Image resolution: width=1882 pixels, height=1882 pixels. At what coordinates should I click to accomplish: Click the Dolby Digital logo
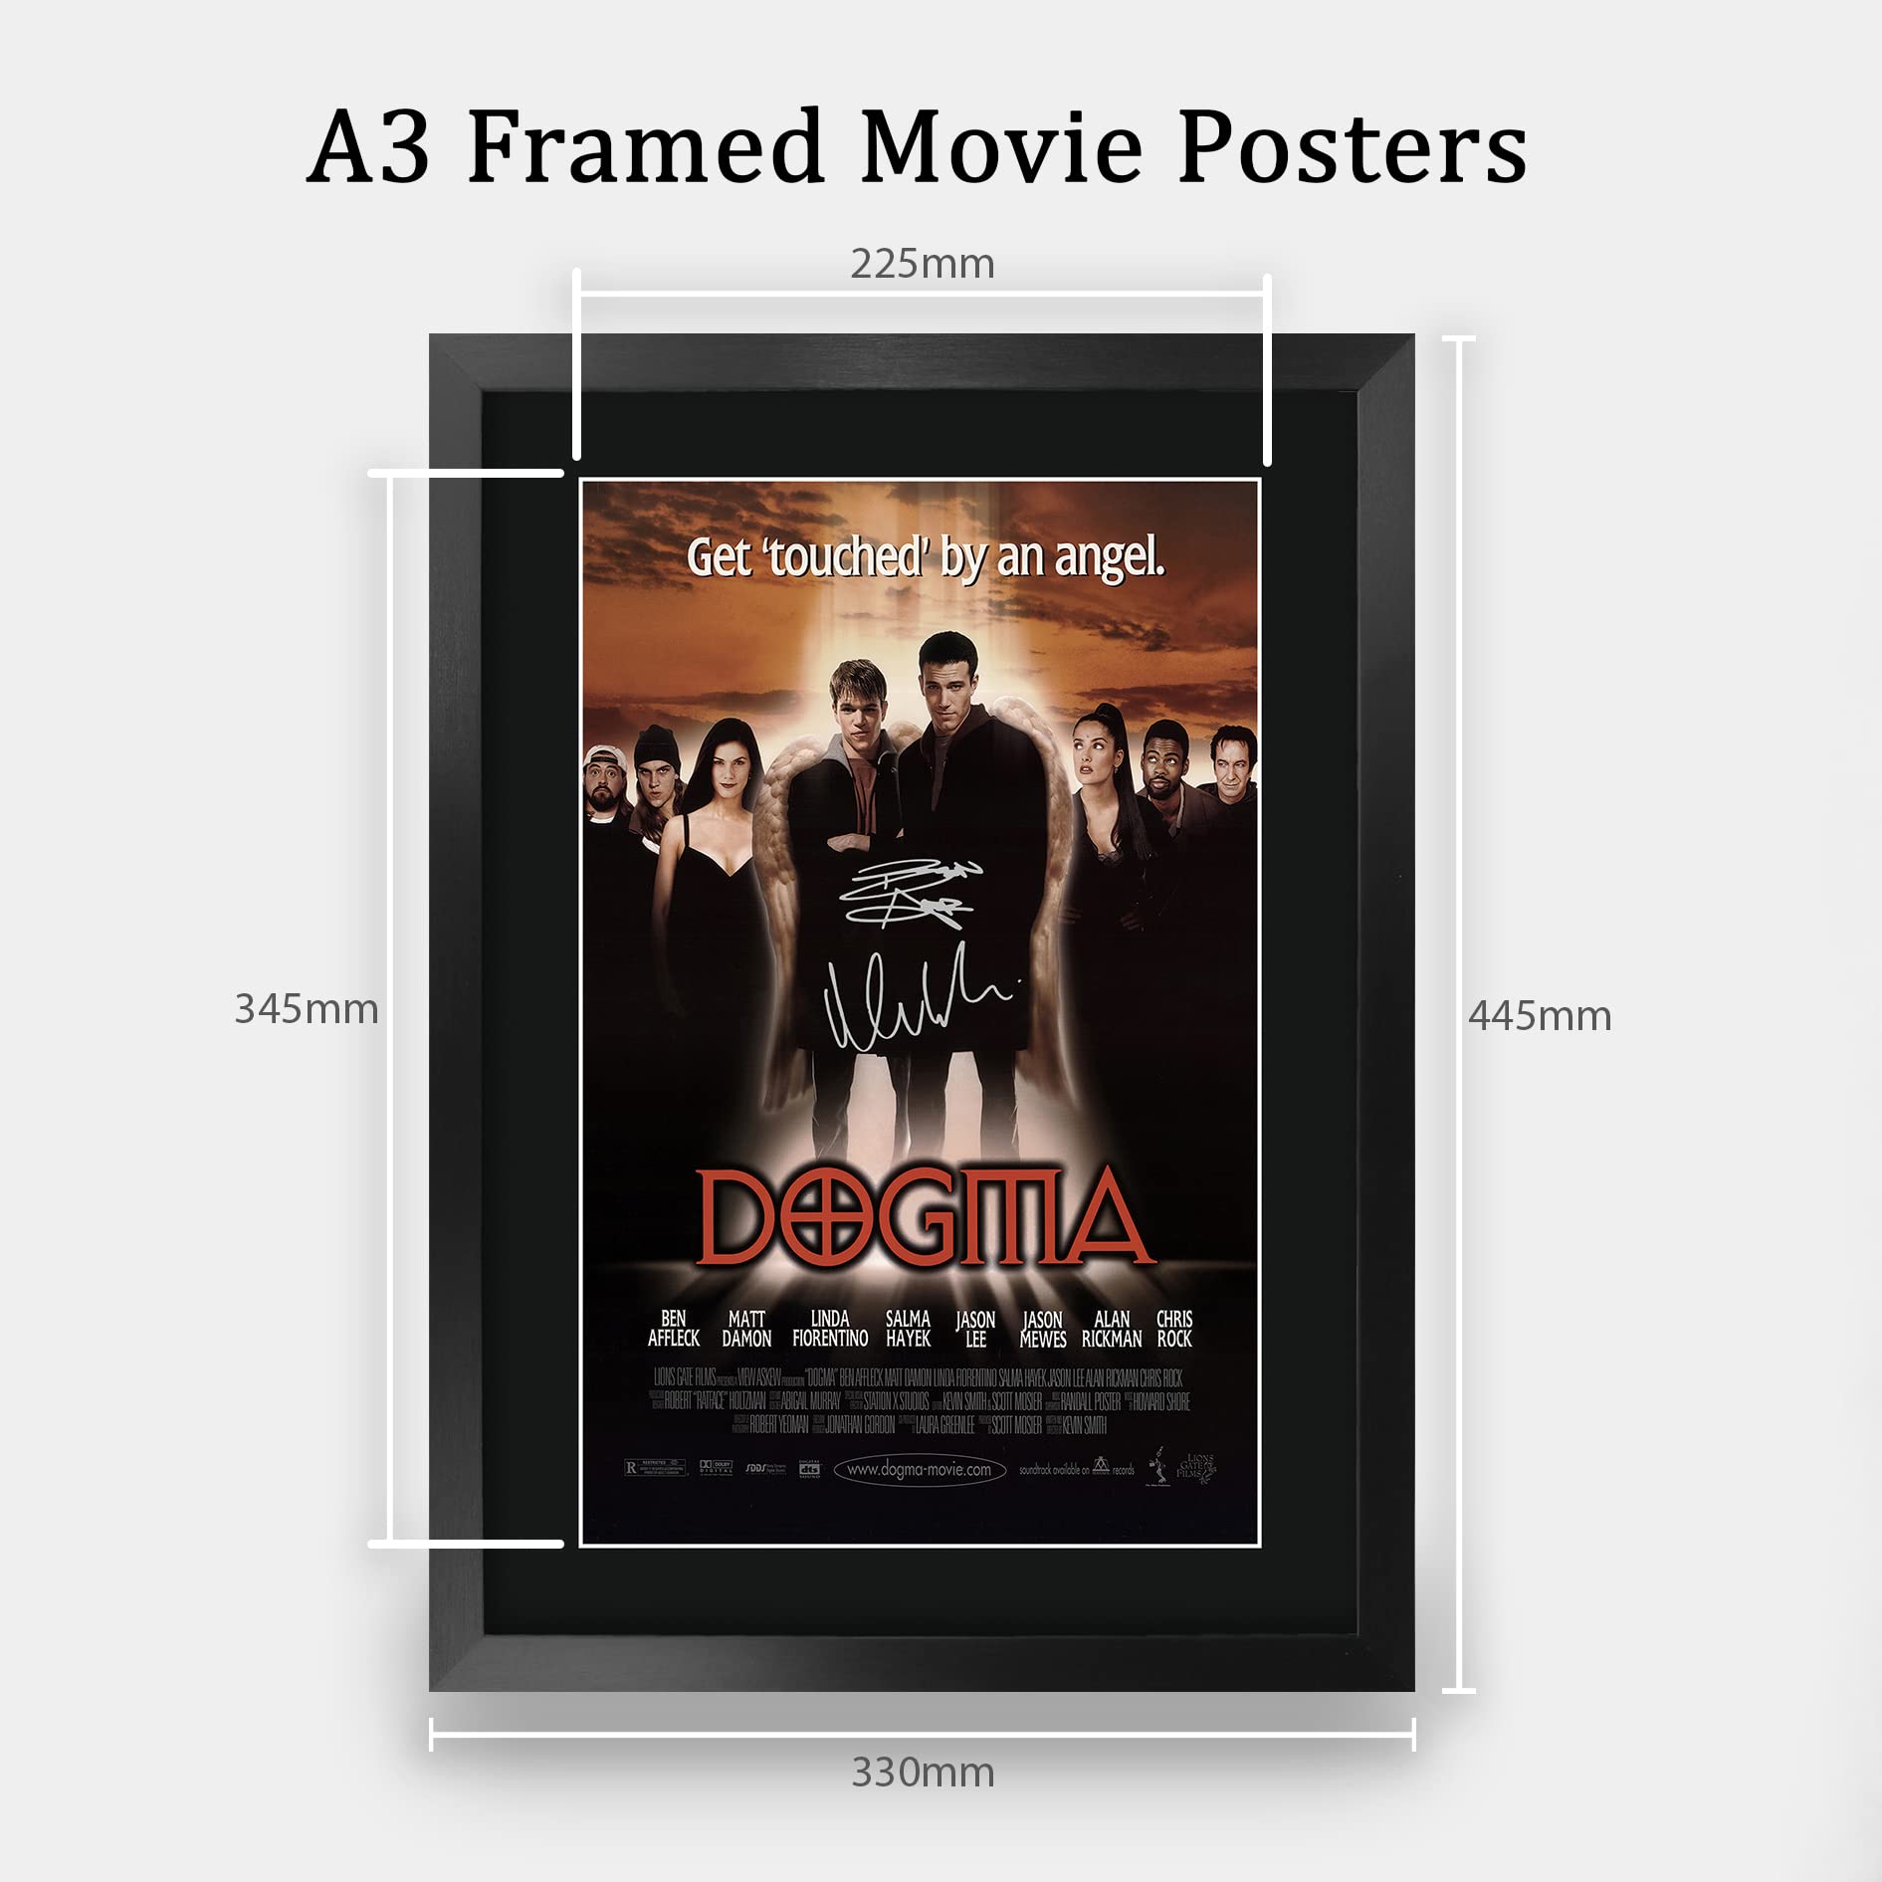pyautogui.click(x=717, y=1468)
